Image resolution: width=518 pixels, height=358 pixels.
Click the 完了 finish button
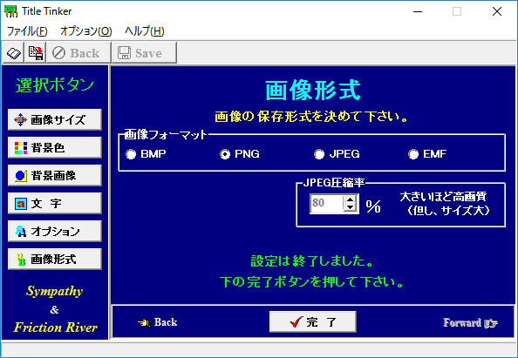312,321
